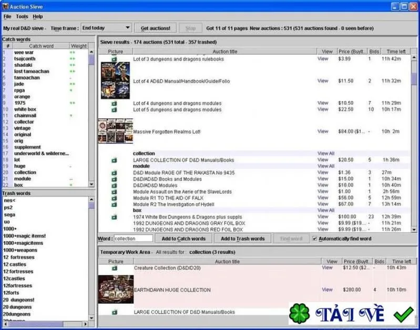Click AD&D Manual lot picture thumbnail
Screen dimensions: 420x330
(115, 81)
